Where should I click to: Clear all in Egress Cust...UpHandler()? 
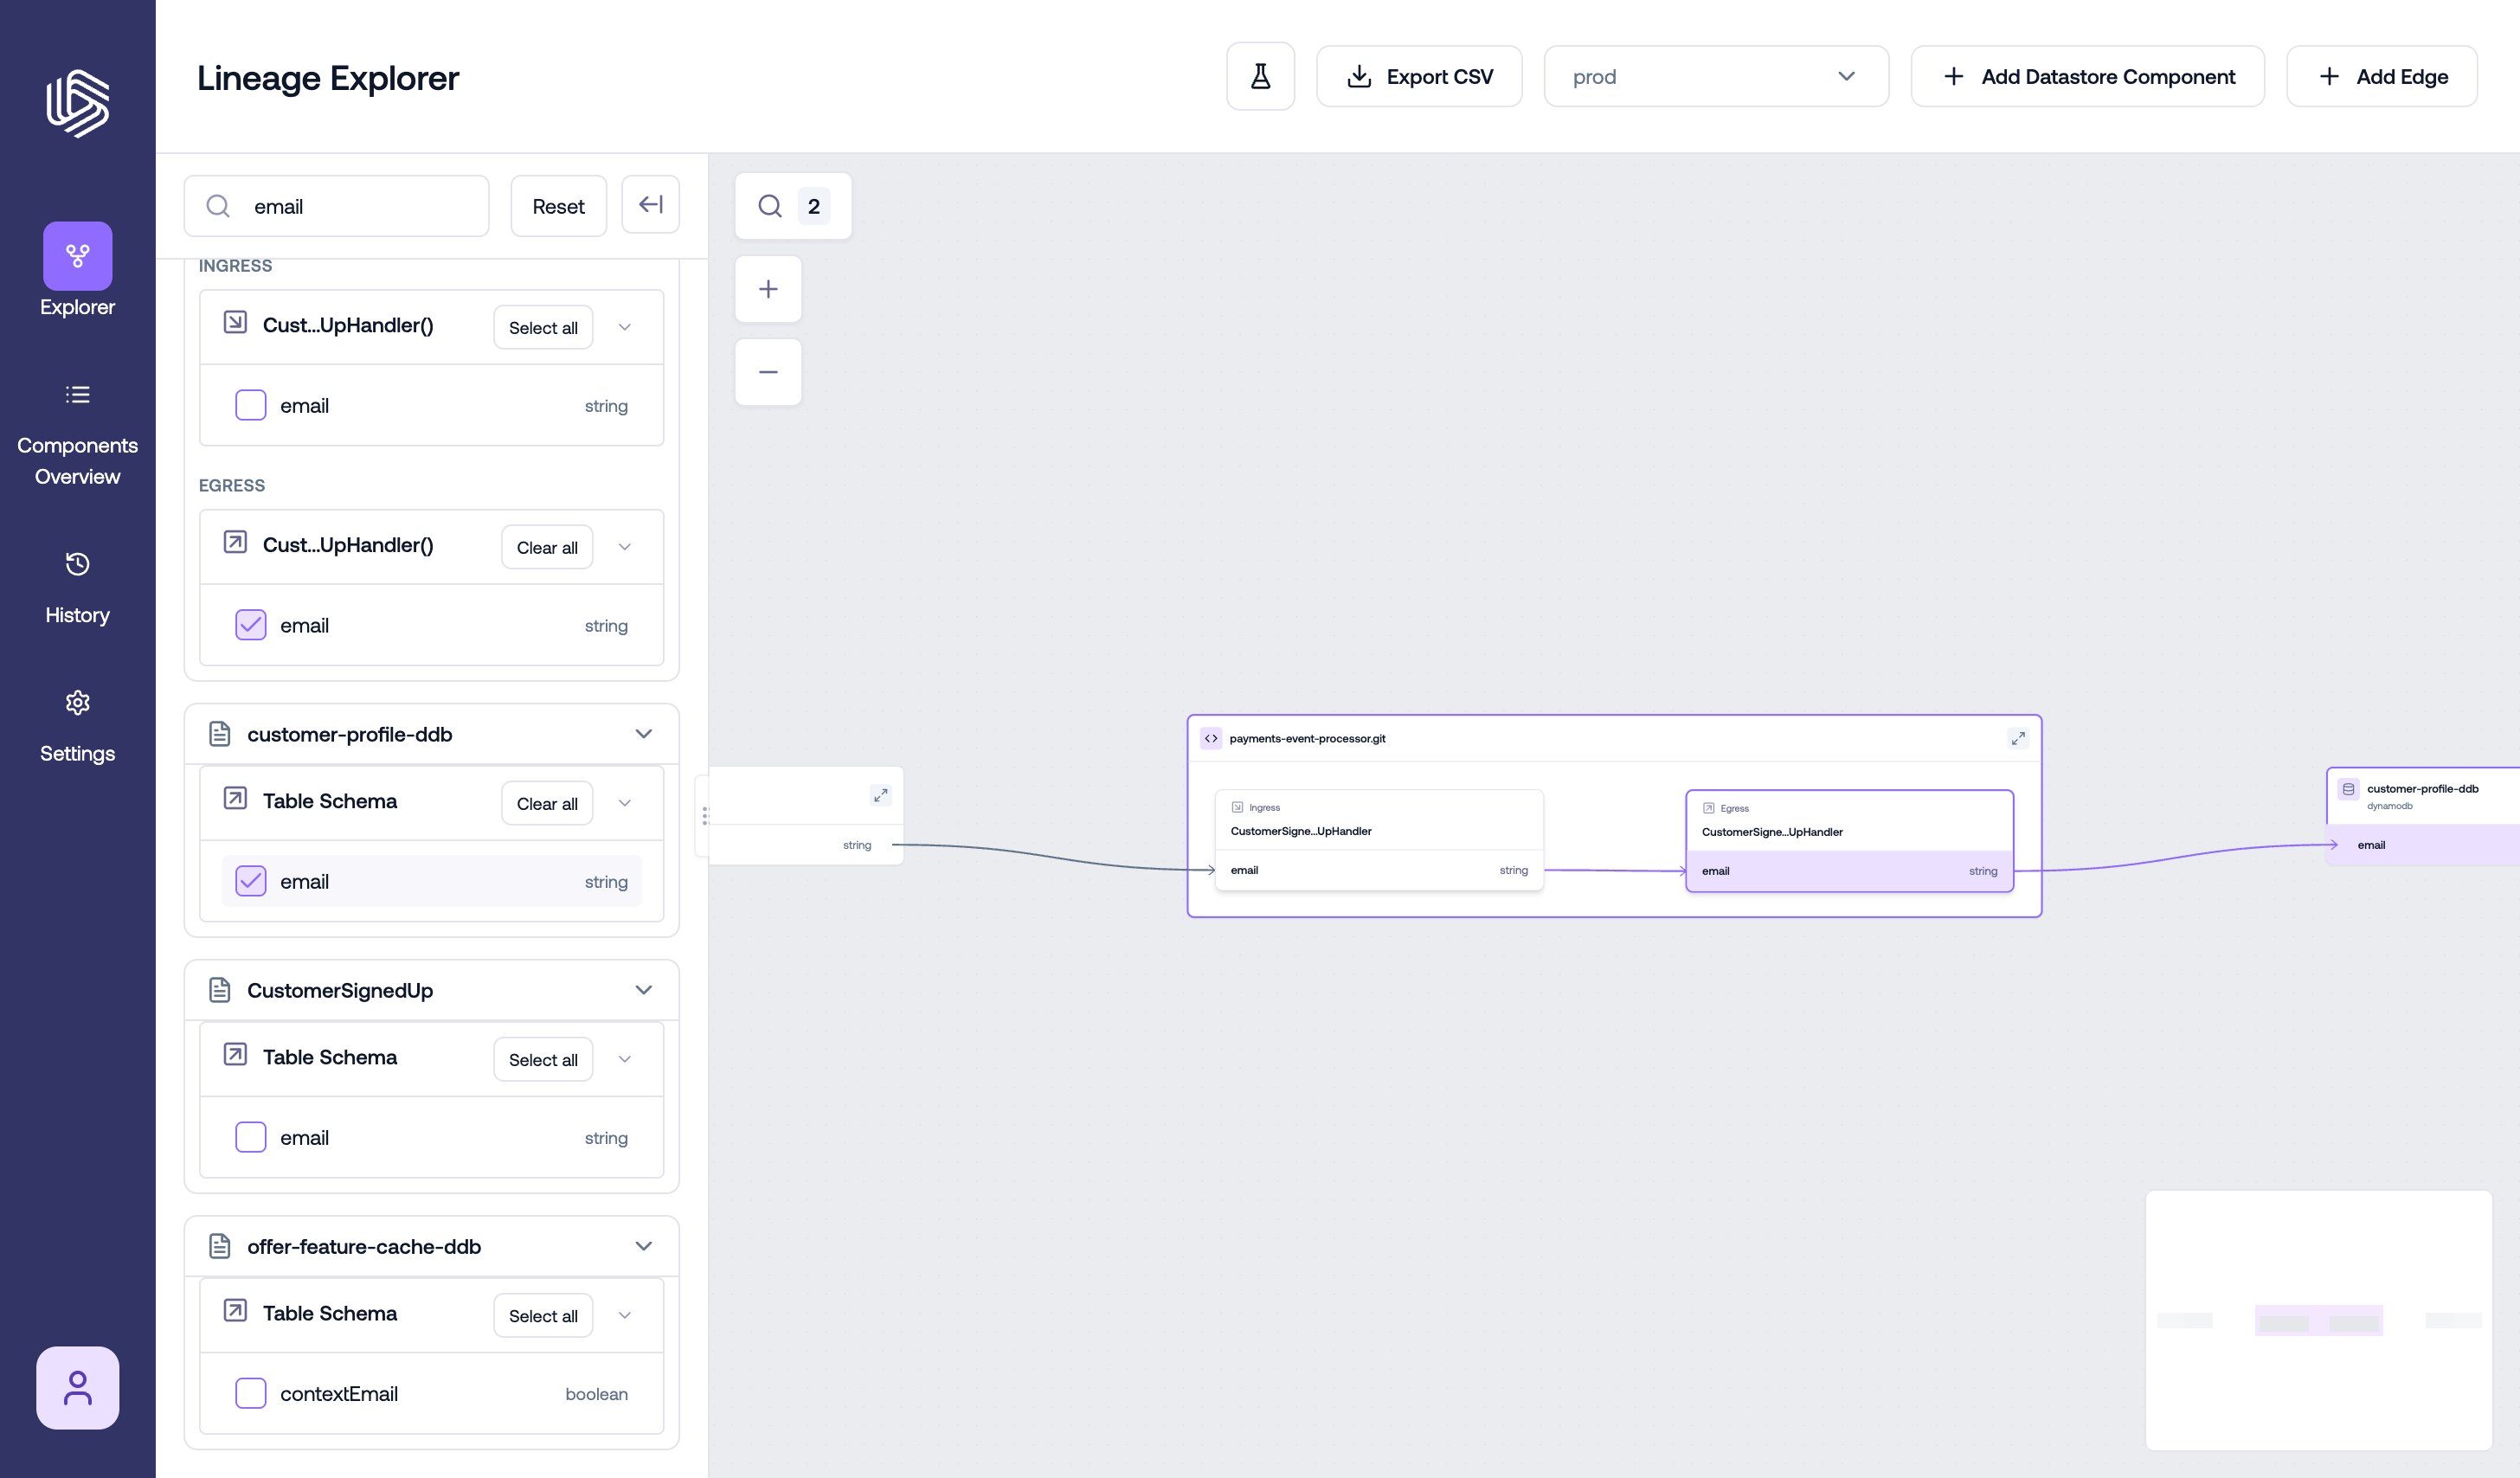click(x=547, y=547)
